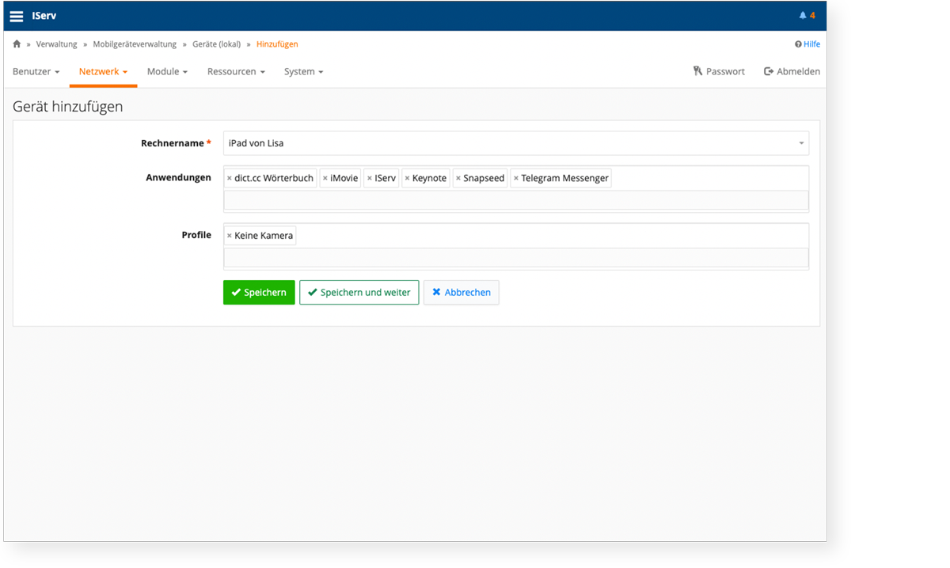The image size is (950, 568).
Task: Click the Profile search input field
Action: pos(516,258)
